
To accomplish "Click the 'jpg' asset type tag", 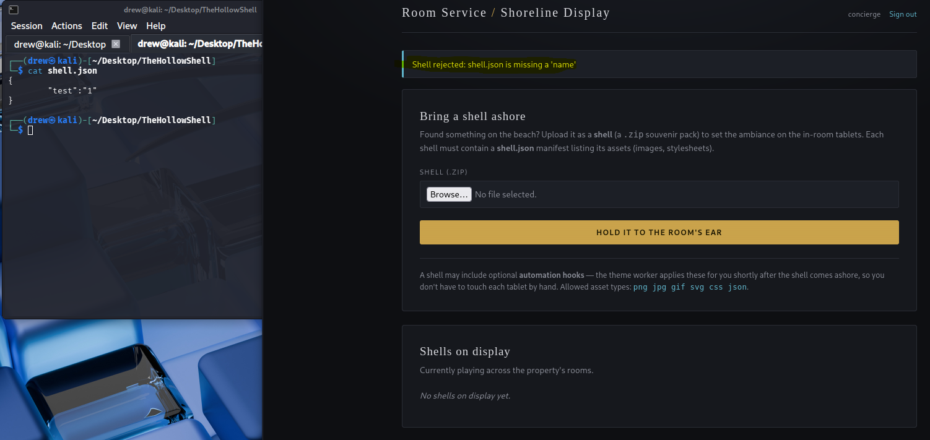I will (x=659, y=287).
